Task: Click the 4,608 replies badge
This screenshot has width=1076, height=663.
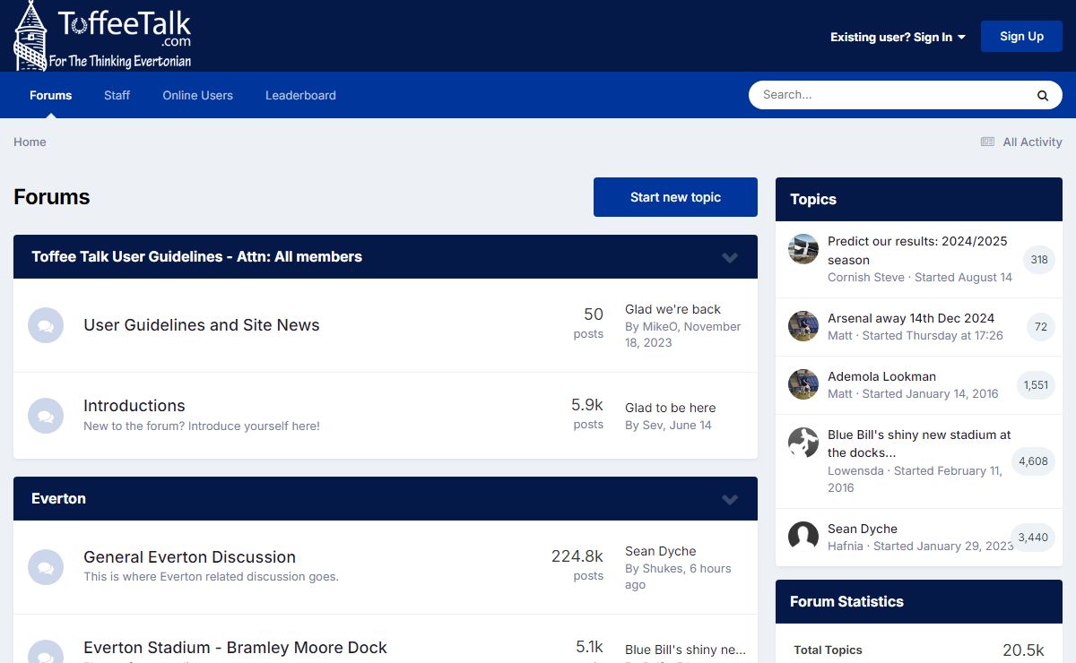Action: [1033, 461]
